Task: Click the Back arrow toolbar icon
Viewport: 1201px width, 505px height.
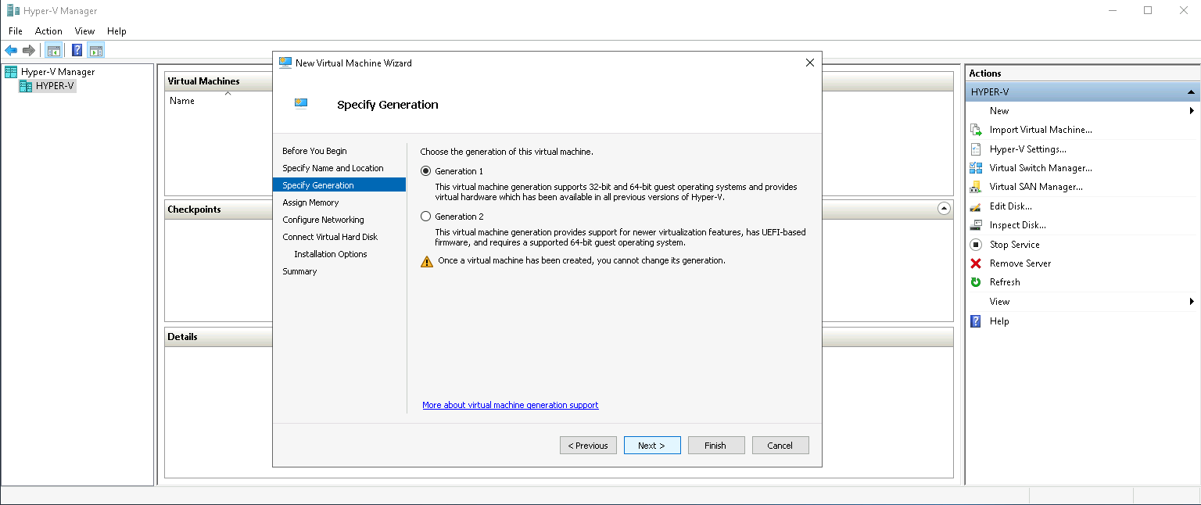Action: coord(11,51)
